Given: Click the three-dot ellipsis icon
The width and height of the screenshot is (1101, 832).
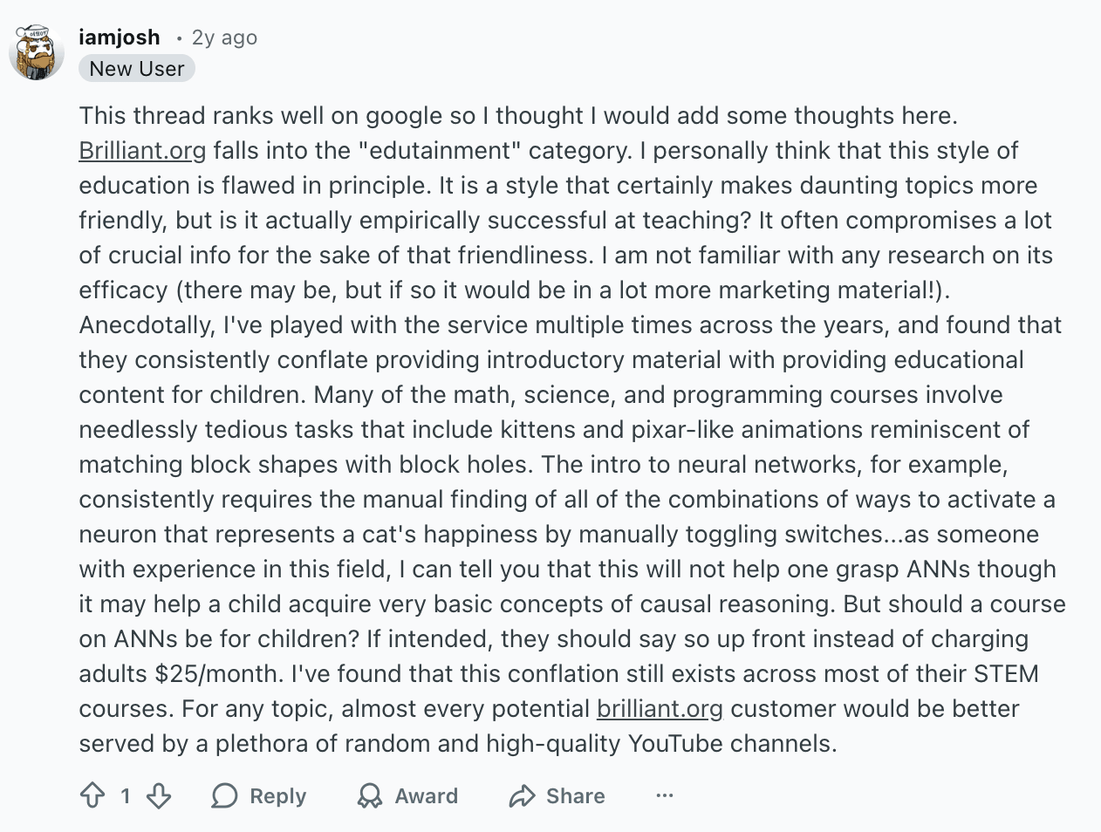Looking at the screenshot, I should pos(665,795).
